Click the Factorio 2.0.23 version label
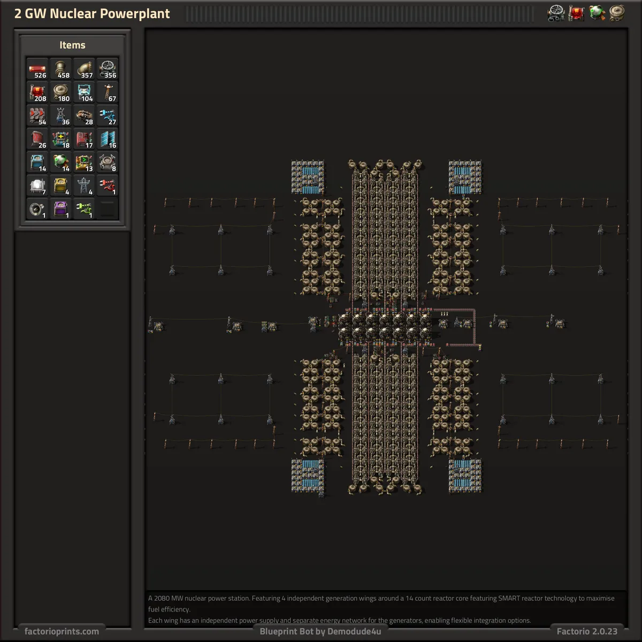Screen dimensions: 642x642 [587, 631]
